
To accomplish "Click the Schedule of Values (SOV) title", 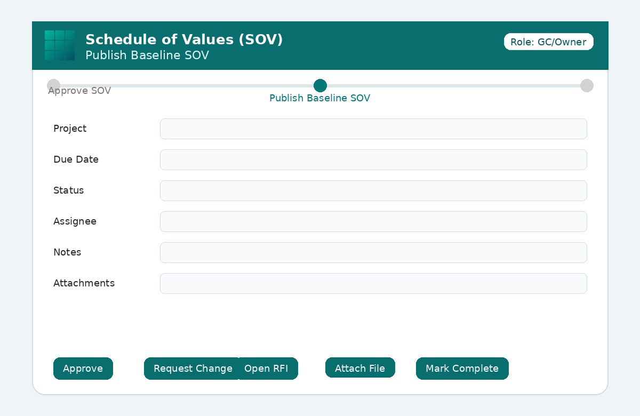I will pos(184,39).
